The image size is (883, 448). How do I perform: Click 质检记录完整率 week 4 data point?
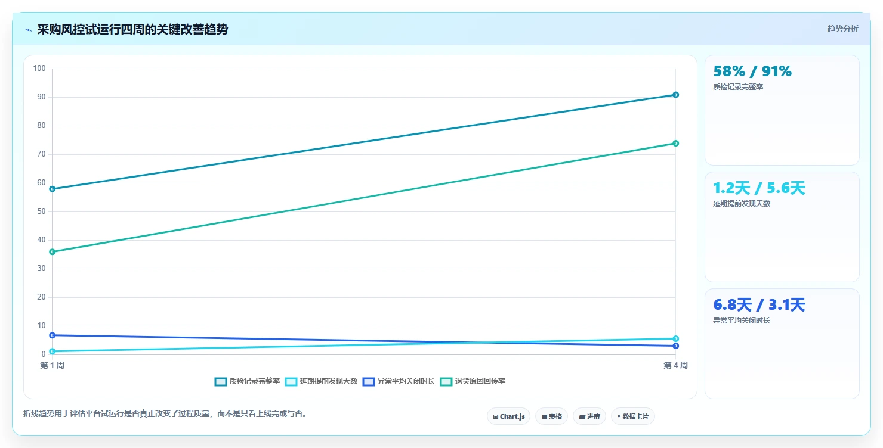(x=675, y=95)
